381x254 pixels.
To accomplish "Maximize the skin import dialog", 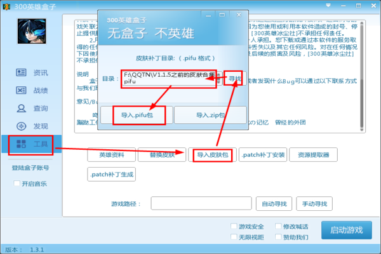I will (222, 15).
